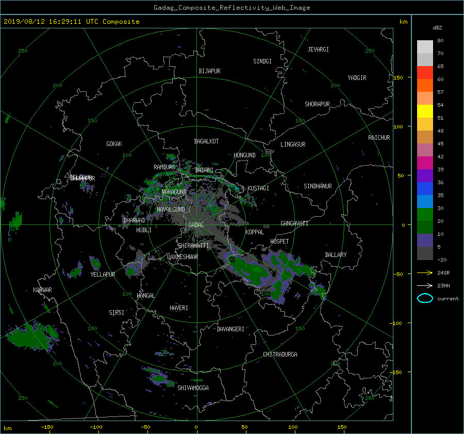The height and width of the screenshot is (434, 464).
Task: Click the CHITRADURGA city label
Action: [x=280, y=355]
